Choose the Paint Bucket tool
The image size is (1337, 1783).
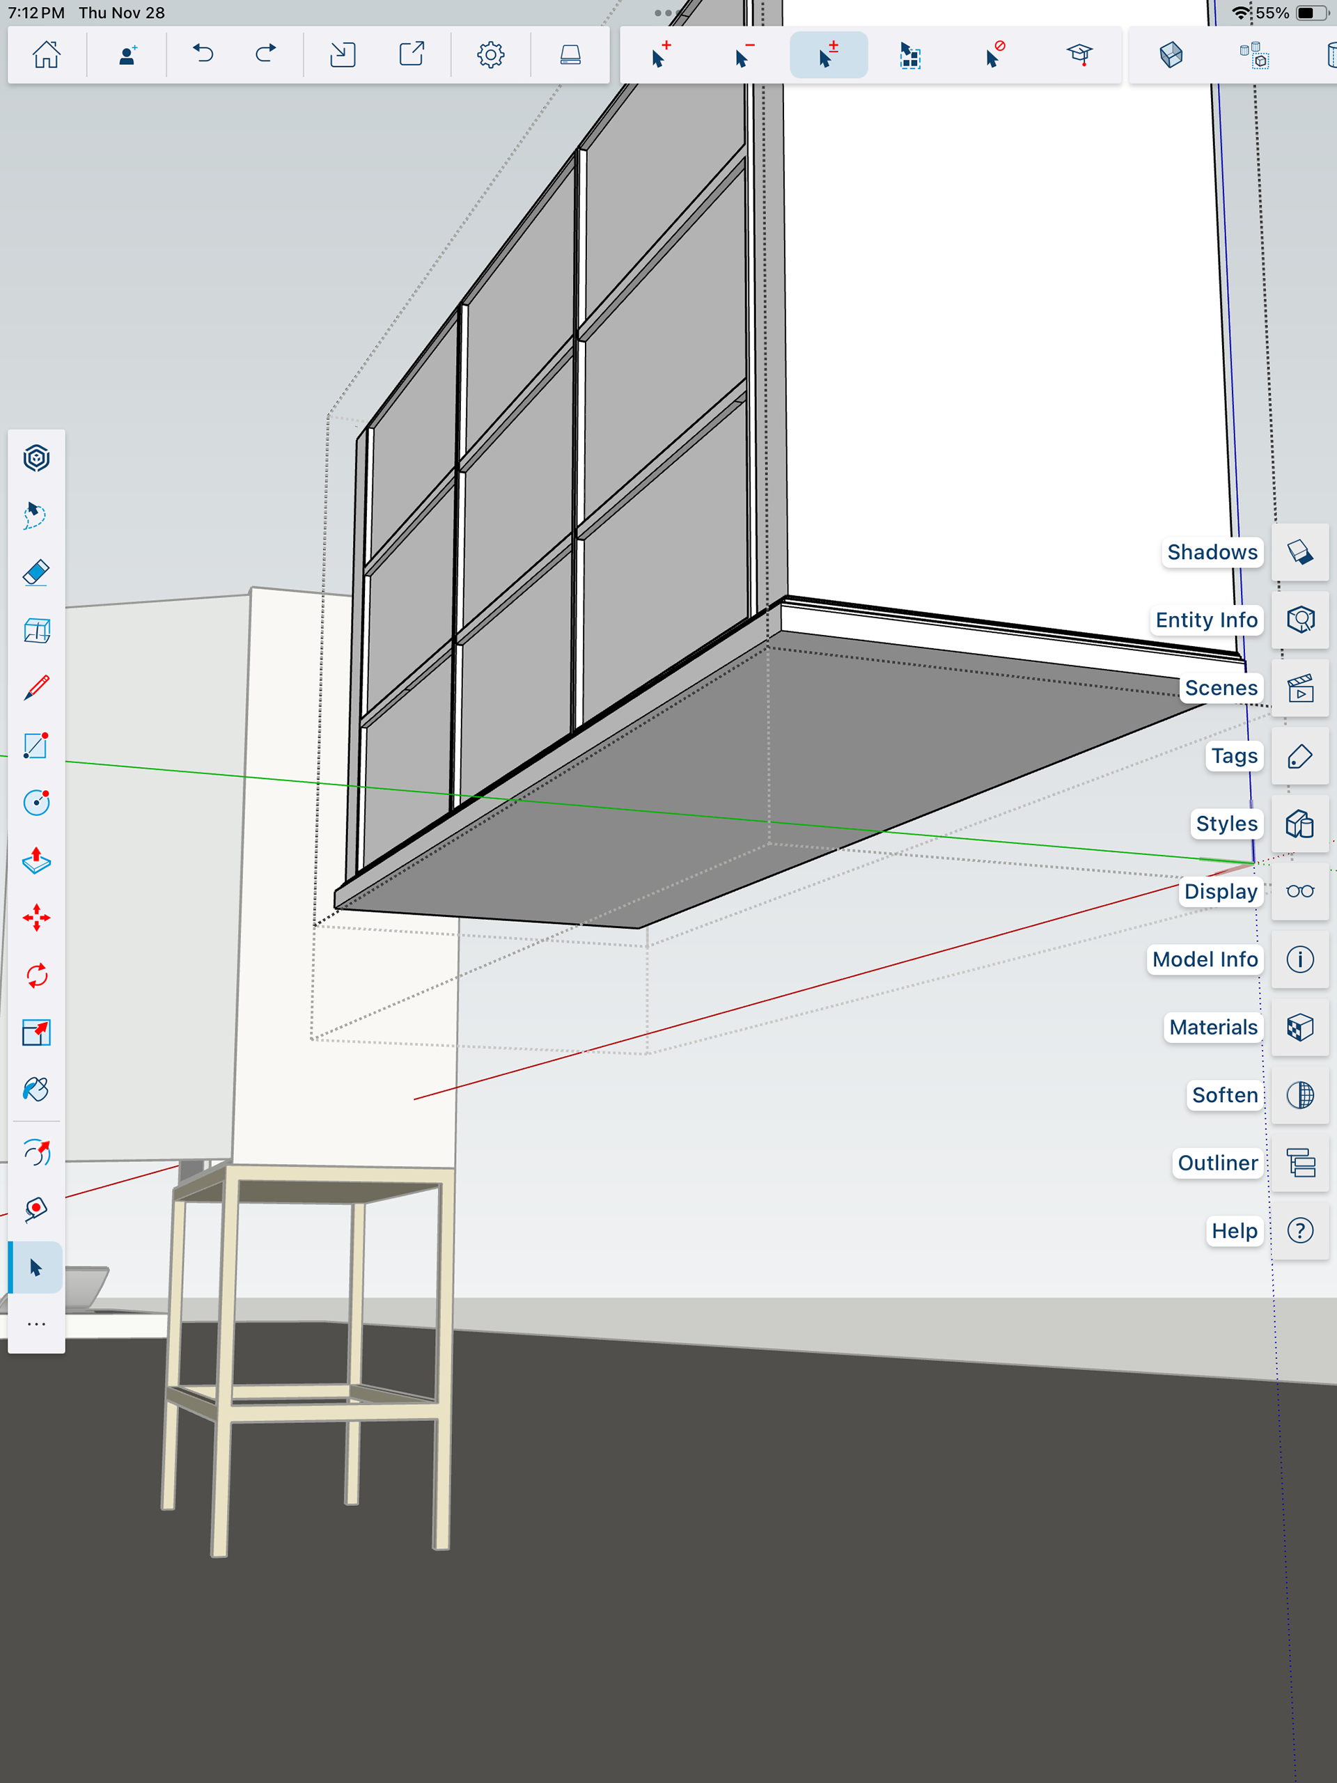click(x=36, y=1090)
